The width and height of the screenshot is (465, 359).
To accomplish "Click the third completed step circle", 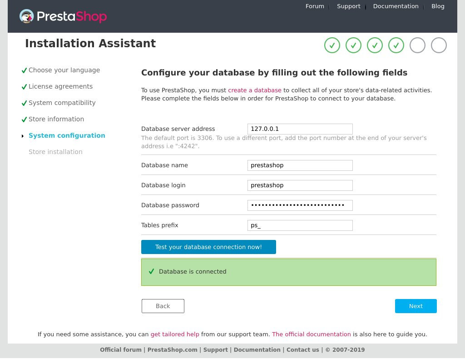I will point(375,45).
